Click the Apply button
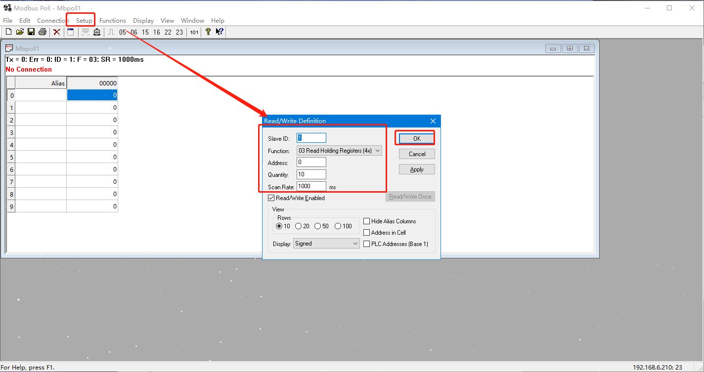Image resolution: width=704 pixels, height=372 pixels. click(x=417, y=169)
